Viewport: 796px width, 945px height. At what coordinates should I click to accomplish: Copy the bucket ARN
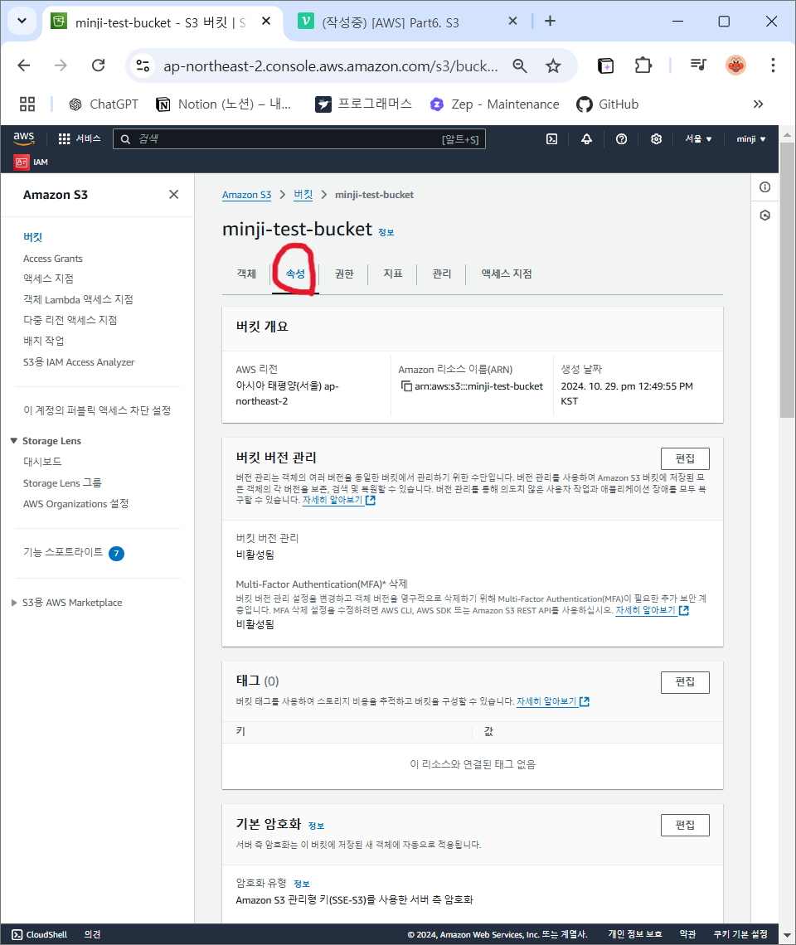(406, 385)
